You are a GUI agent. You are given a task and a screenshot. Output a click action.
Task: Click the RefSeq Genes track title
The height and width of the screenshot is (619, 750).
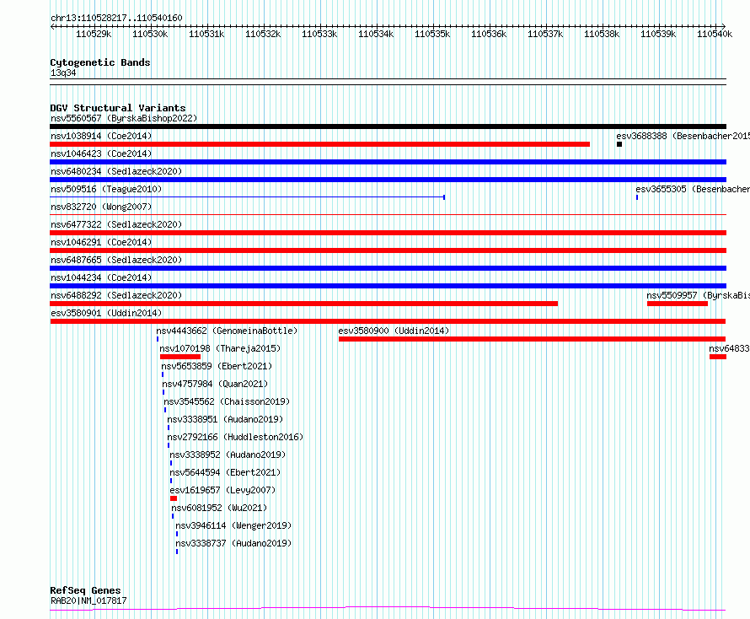tap(85, 591)
